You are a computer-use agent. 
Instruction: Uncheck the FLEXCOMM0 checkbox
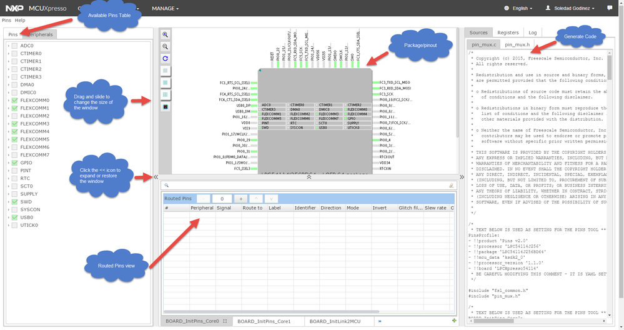coord(14,101)
